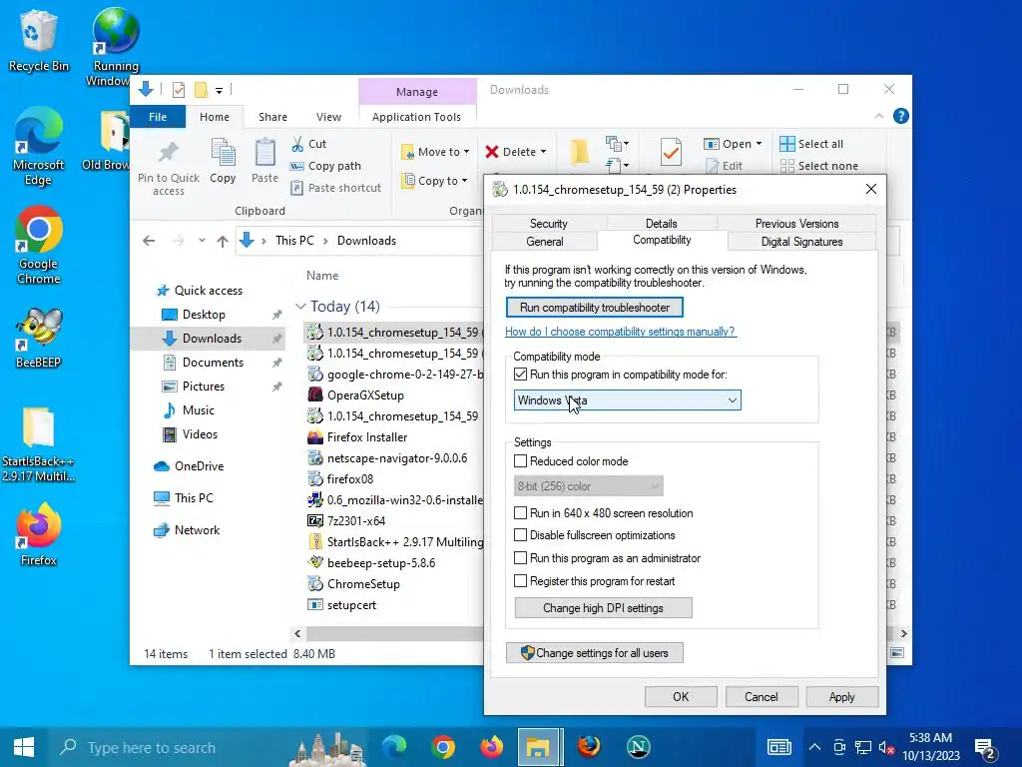Launch Microsoft Edge from desktop
The image size is (1022, 767).
pos(38,147)
